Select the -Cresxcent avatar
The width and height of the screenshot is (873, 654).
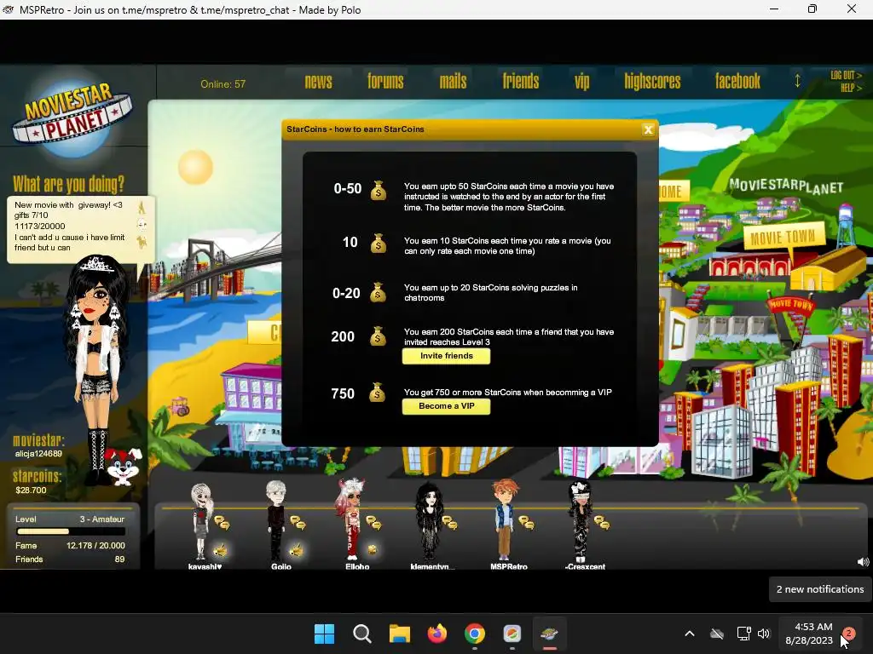(x=580, y=521)
